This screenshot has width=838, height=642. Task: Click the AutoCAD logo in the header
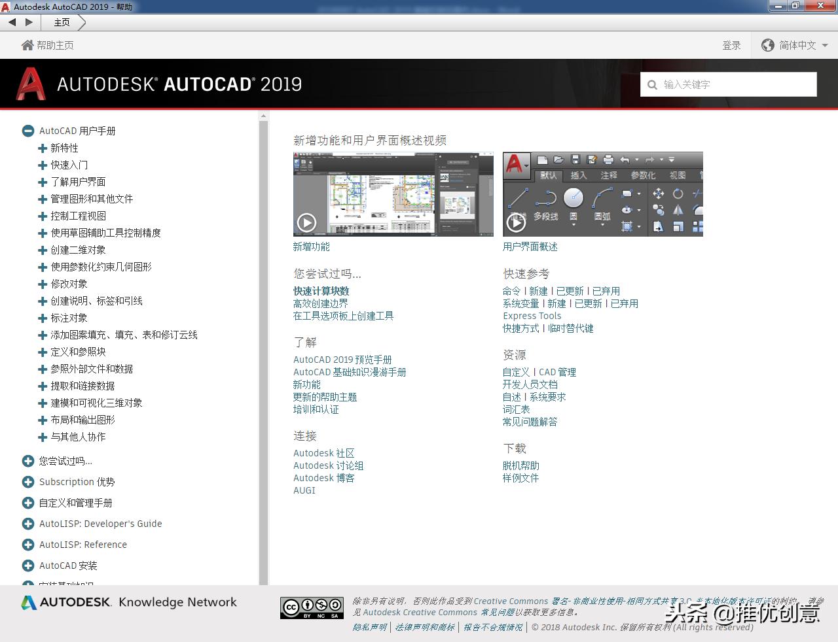pyautogui.click(x=30, y=84)
